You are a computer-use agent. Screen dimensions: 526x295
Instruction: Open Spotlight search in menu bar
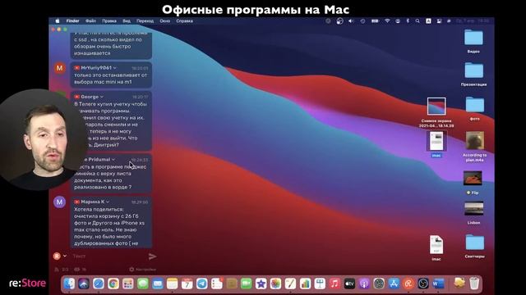[418, 20]
